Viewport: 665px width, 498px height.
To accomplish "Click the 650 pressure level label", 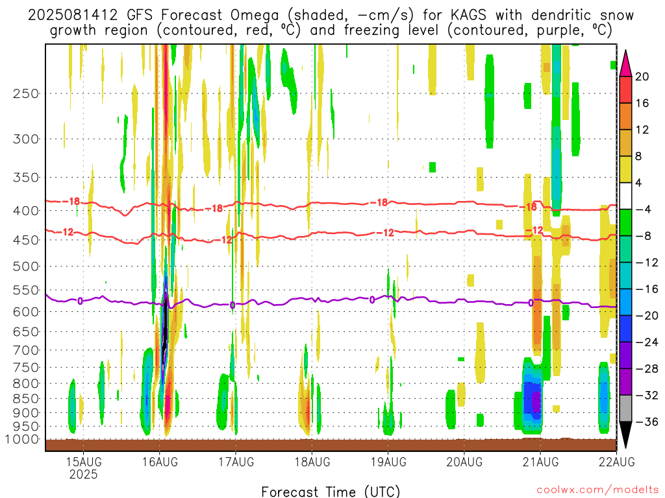I will tap(25, 331).
